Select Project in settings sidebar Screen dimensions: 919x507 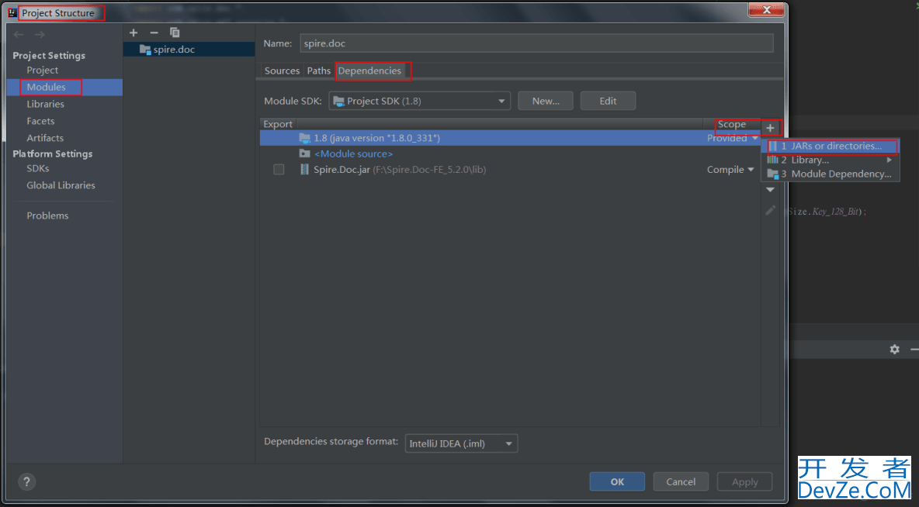42,70
